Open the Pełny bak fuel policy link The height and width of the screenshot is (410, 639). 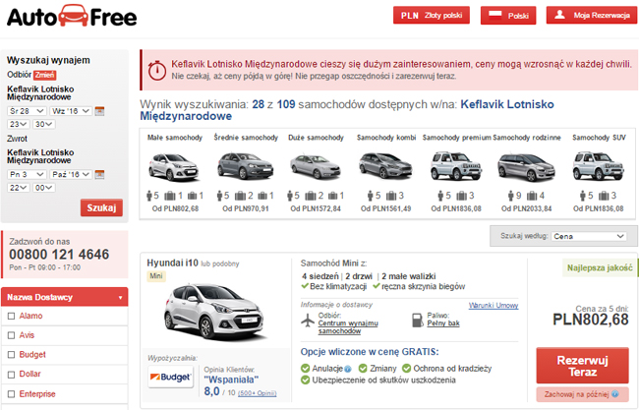[443, 323]
